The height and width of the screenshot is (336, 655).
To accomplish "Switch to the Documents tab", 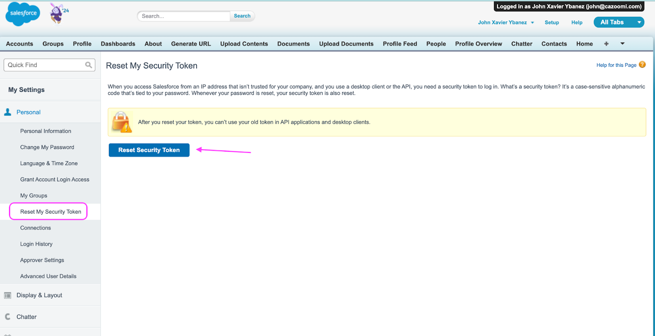I will pos(294,44).
